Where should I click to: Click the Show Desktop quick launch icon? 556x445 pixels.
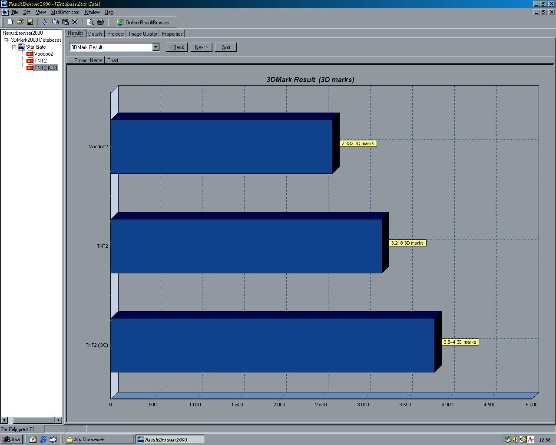33,439
